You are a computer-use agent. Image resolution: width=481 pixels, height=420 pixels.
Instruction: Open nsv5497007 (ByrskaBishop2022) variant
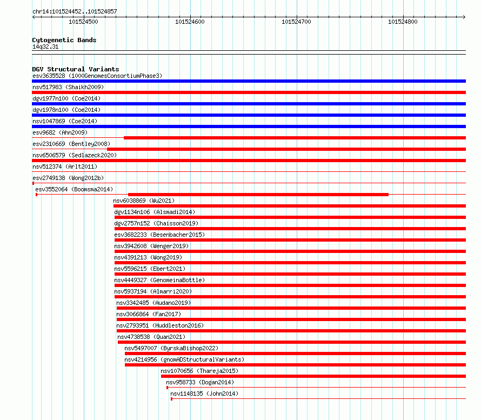pos(171,348)
